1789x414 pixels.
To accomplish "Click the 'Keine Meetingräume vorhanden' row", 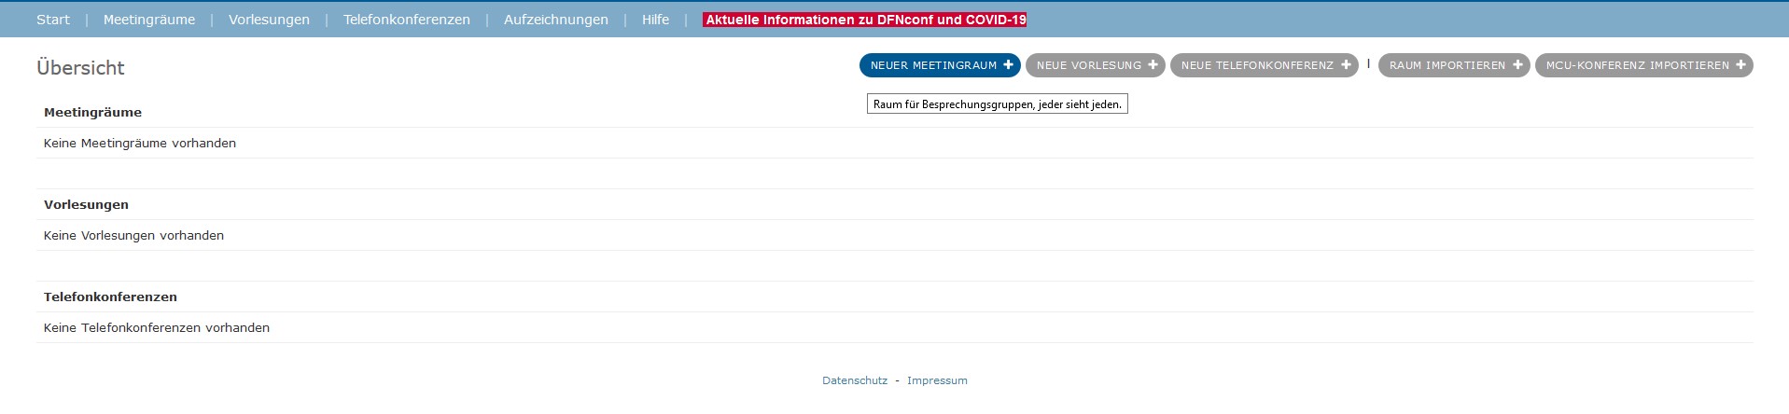I will tap(140, 144).
